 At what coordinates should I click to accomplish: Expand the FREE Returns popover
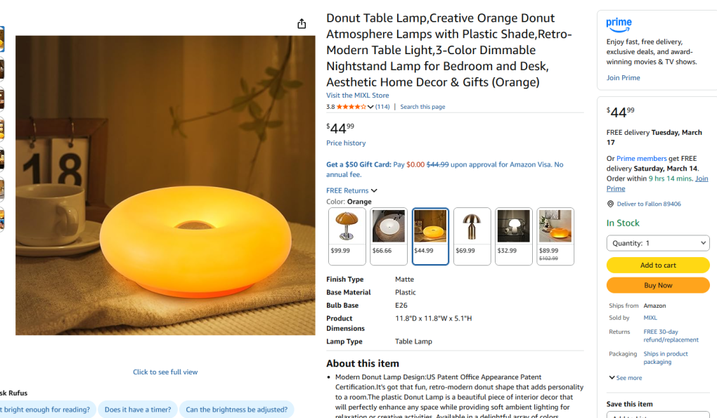351,190
